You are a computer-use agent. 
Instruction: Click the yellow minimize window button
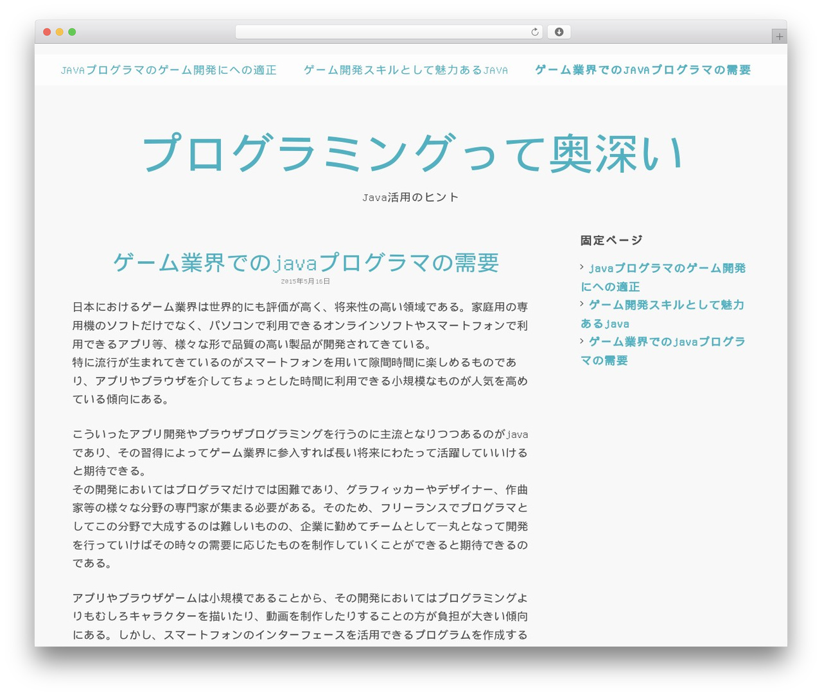[60, 32]
